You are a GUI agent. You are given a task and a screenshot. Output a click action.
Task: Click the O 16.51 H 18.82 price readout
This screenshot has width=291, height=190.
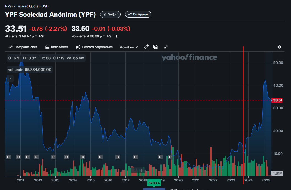click(x=46, y=58)
